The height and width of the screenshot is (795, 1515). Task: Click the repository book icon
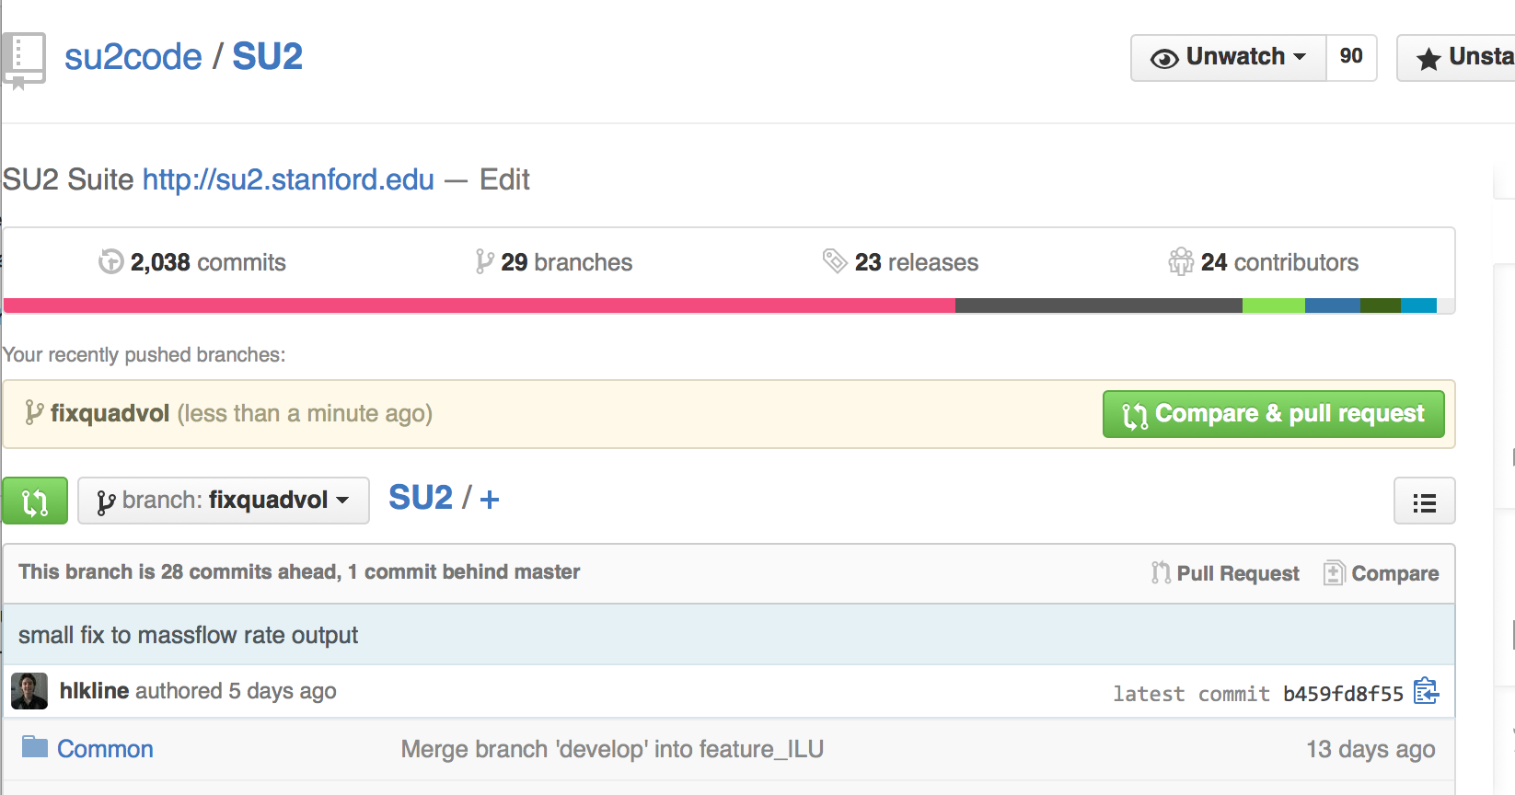click(x=23, y=61)
